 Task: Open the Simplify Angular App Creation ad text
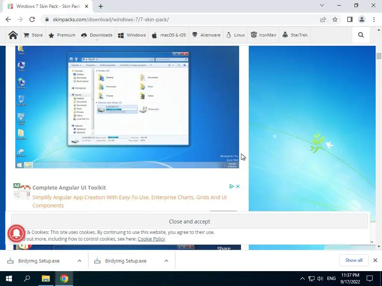(129, 201)
